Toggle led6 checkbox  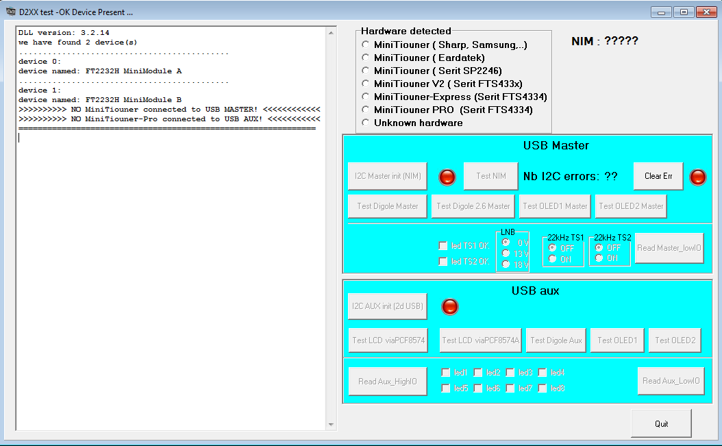pyautogui.click(x=478, y=388)
